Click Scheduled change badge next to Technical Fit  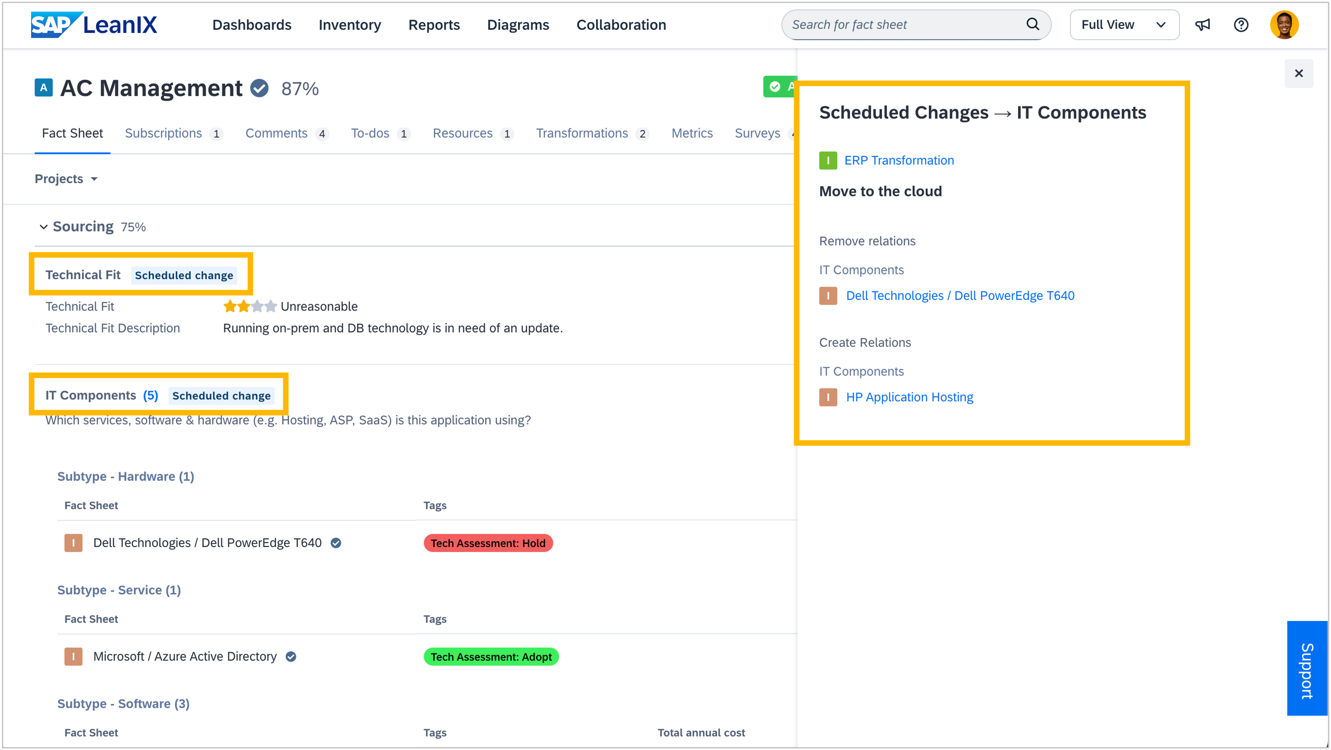click(x=184, y=275)
